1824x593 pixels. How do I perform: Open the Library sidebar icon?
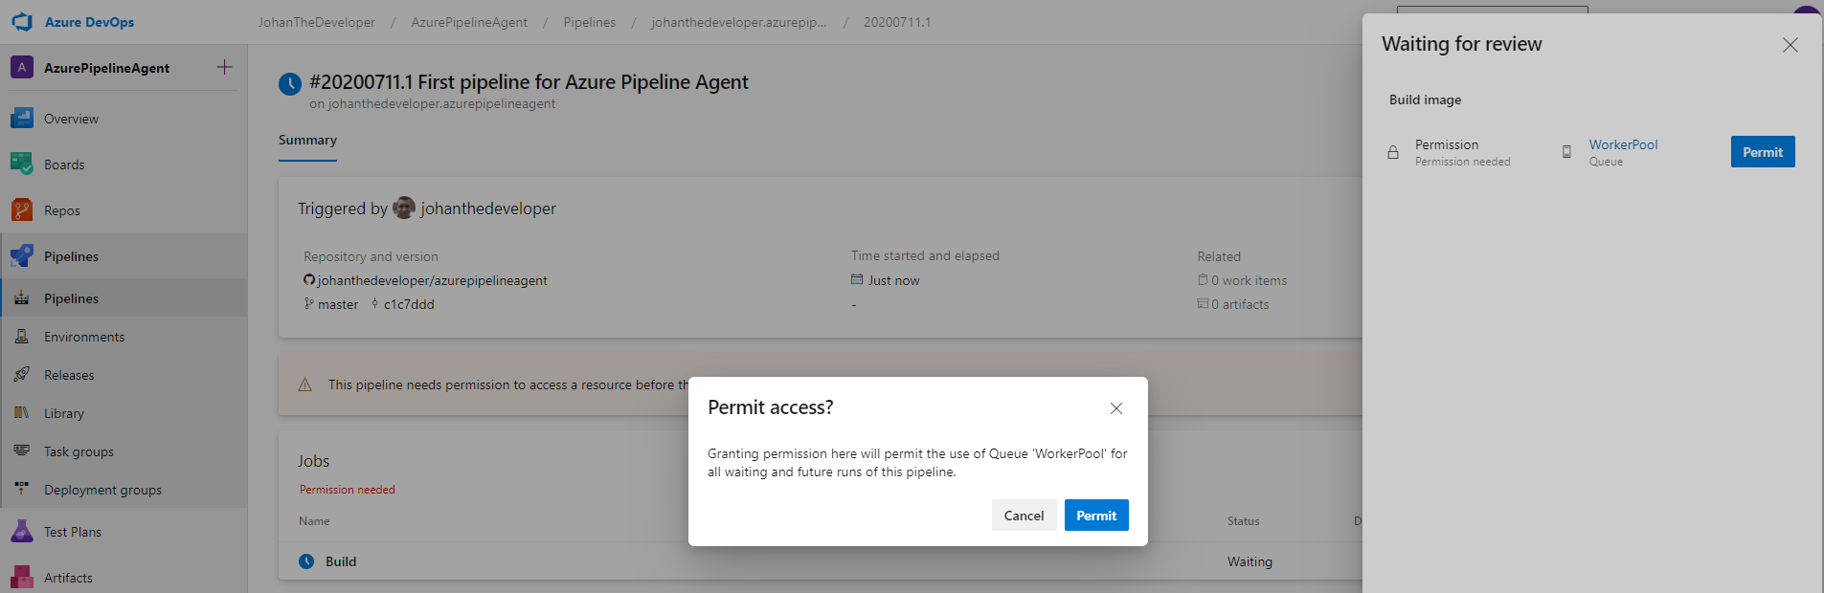tap(22, 413)
